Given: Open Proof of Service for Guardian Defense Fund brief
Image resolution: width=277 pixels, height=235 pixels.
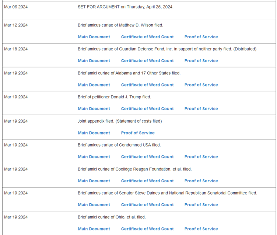Looking at the screenshot, I should 201,61.
